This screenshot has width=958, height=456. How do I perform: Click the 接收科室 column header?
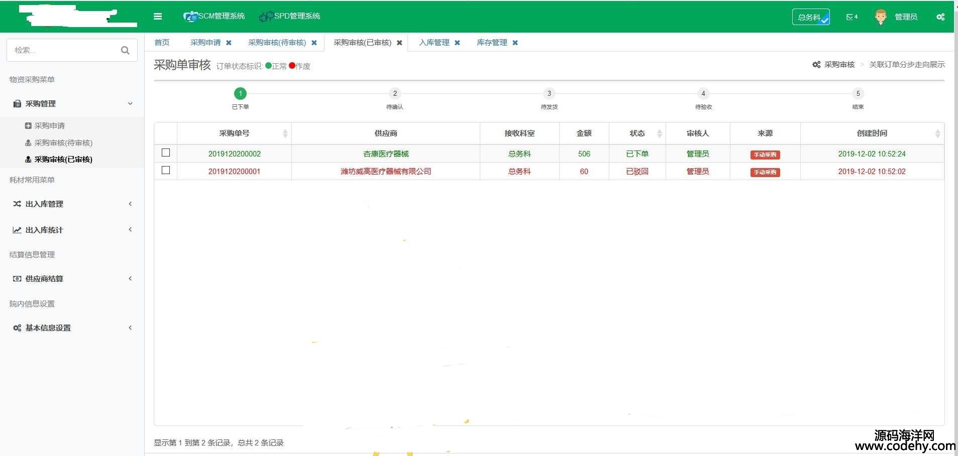519,133
